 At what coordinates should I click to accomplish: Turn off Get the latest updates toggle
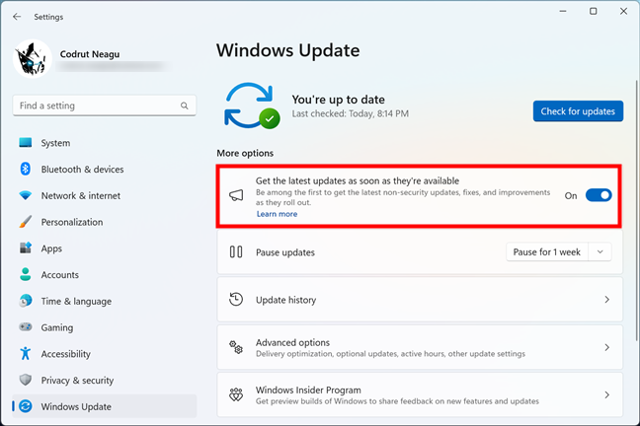click(599, 195)
